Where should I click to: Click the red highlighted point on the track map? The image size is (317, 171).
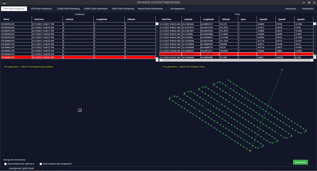click(x=250, y=151)
